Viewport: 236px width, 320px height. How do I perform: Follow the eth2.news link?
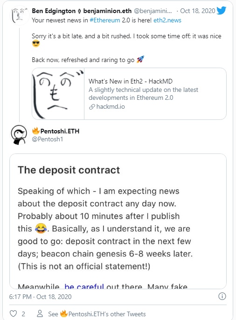(x=167, y=20)
